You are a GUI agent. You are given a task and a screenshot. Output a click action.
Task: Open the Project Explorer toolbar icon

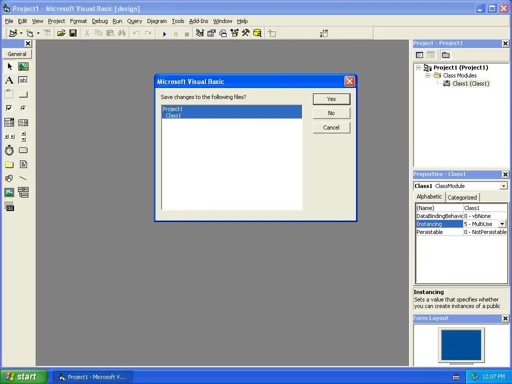[200, 33]
